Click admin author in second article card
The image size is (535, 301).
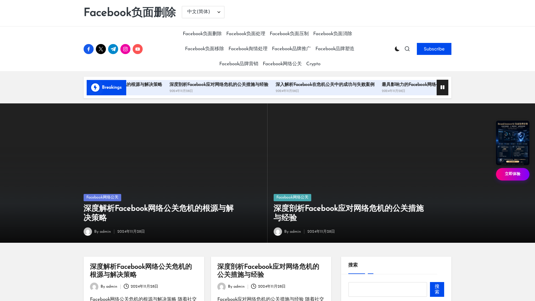[x=239, y=287]
